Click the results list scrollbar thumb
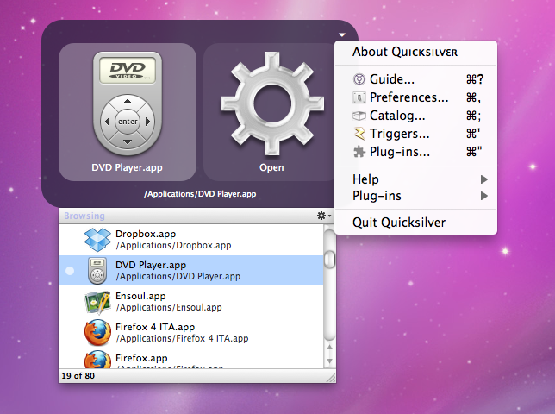This screenshot has width=555, height=414. click(x=329, y=259)
